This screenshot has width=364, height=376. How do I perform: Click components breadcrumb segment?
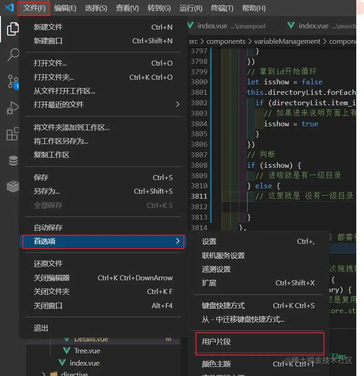(226, 41)
